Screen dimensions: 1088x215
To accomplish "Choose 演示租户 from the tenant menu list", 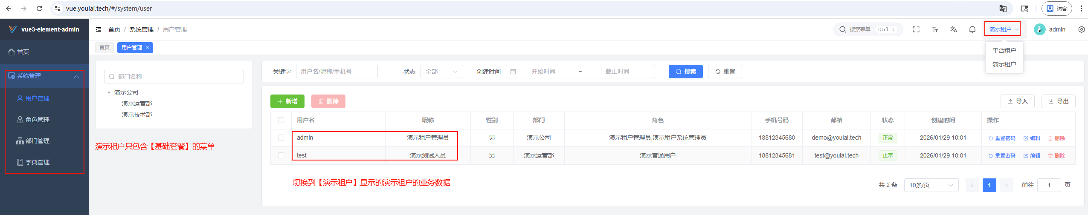I will (x=1004, y=64).
